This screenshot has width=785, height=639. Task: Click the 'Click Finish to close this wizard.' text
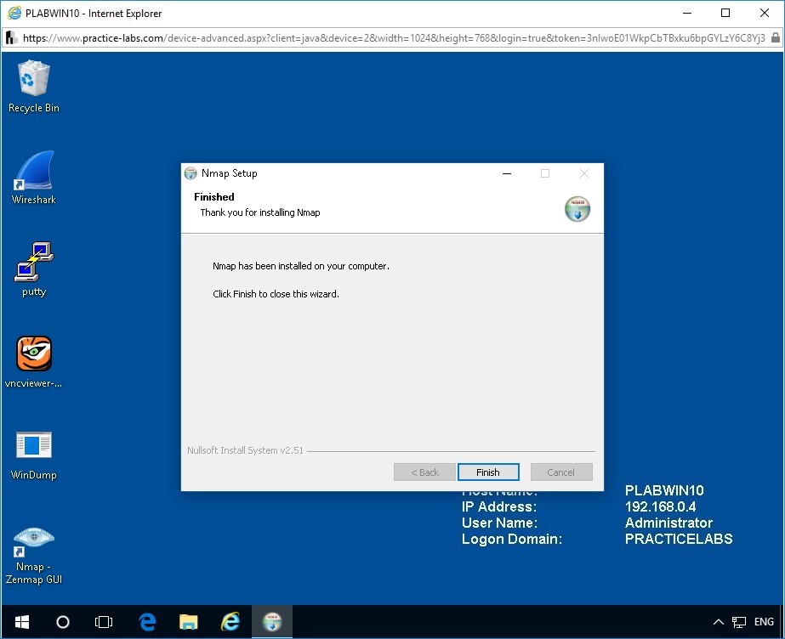[276, 294]
